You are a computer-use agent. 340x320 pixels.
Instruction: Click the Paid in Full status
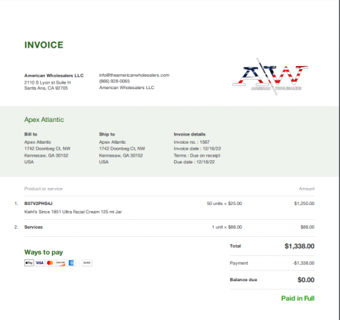point(298,298)
